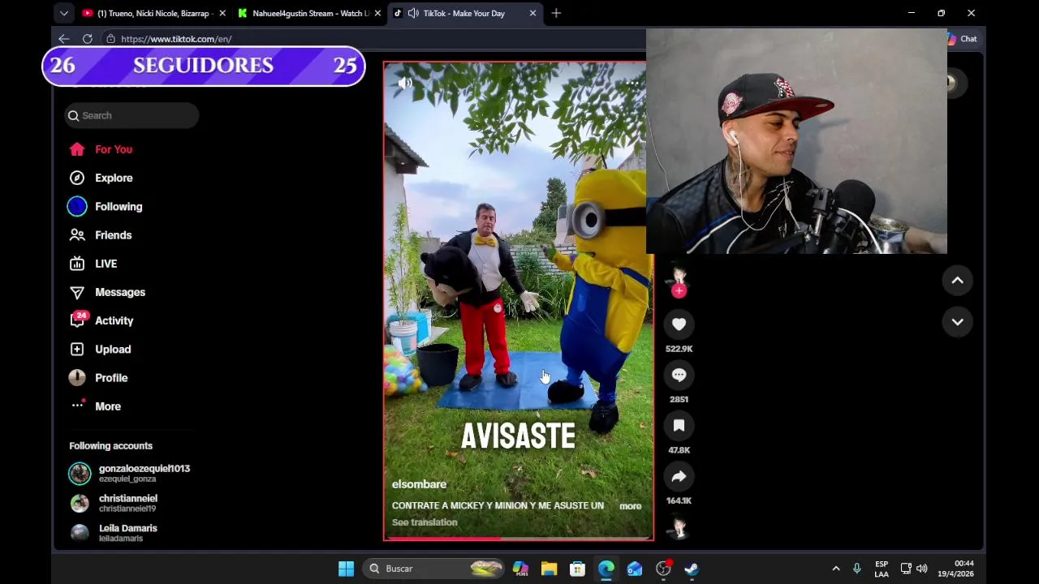This screenshot has width=1039, height=584.
Task: Close the Nahueel4gustin Stream tab
Action: point(377,13)
